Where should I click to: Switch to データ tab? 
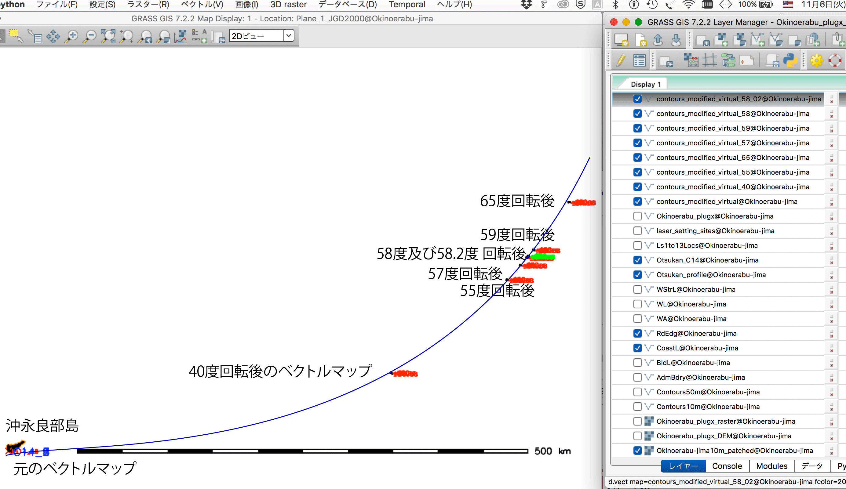(812, 466)
